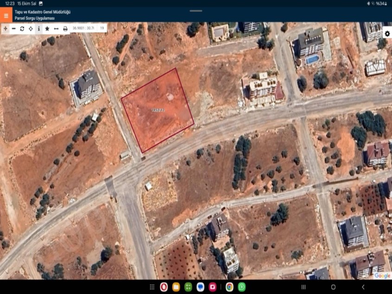The image size is (392, 294).
Task: Select the red highlighted parcel 1952/12
Action: 157,110
